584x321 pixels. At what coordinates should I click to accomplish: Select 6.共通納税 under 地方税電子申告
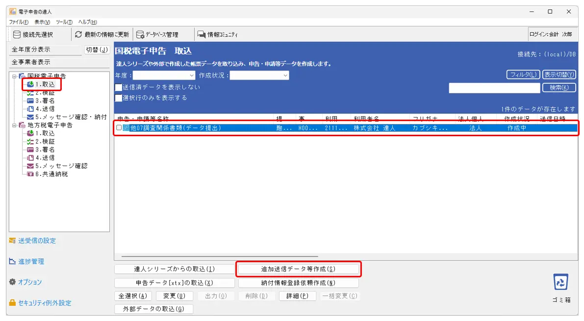coord(51,174)
